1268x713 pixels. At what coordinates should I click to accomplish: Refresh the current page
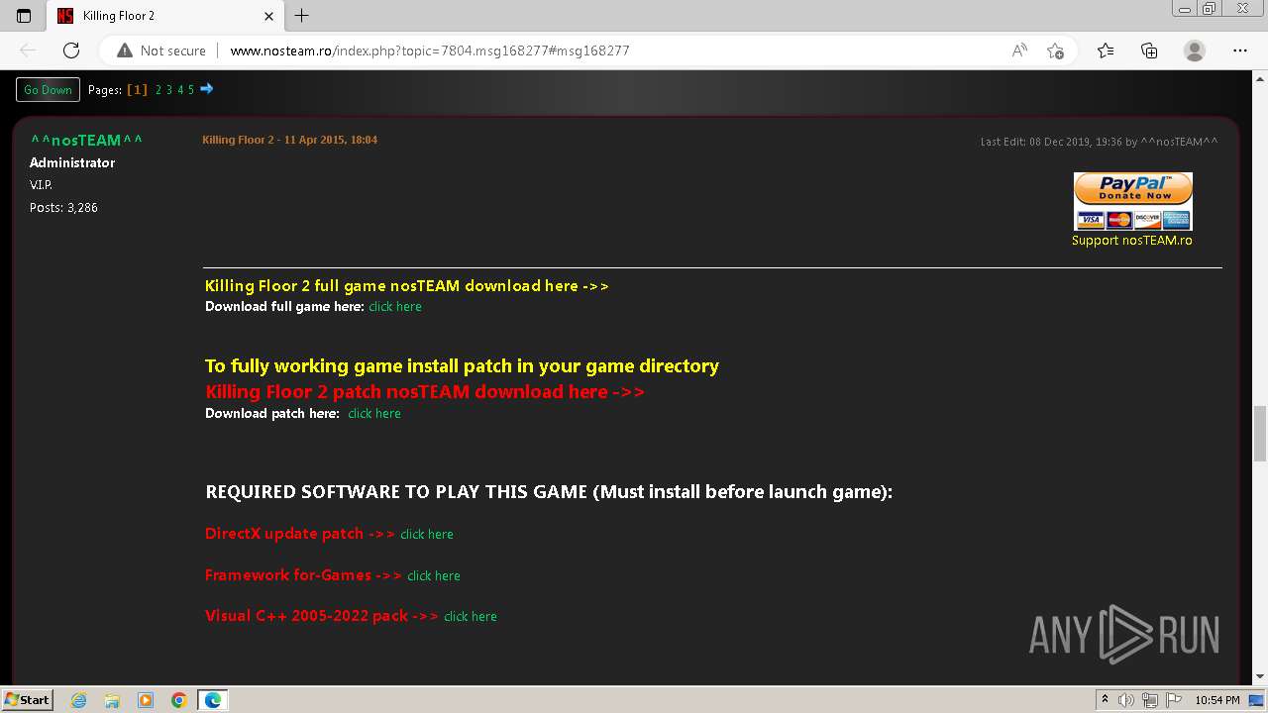tap(71, 51)
